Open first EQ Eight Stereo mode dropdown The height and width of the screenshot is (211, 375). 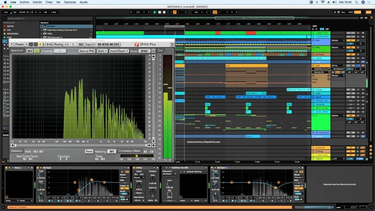pyautogui.click(x=124, y=178)
